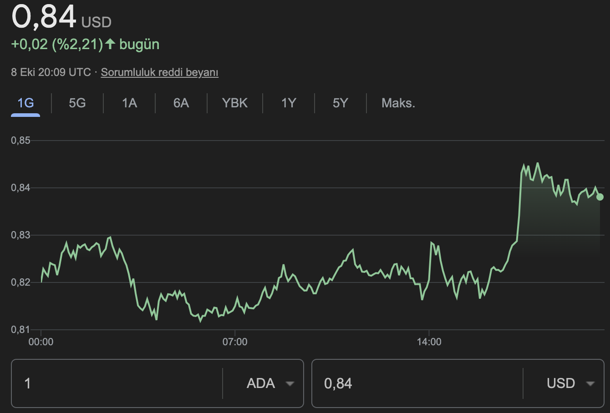This screenshot has width=610, height=413.
Task: Open the Sorumluluk reddi beyanı link
Action: pyautogui.click(x=159, y=72)
